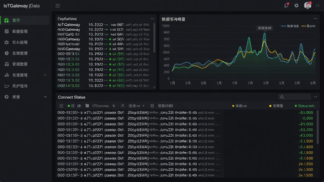Click the list view icon in Connect States toolbar
This screenshot has height=182, width=324.
tap(61, 106)
